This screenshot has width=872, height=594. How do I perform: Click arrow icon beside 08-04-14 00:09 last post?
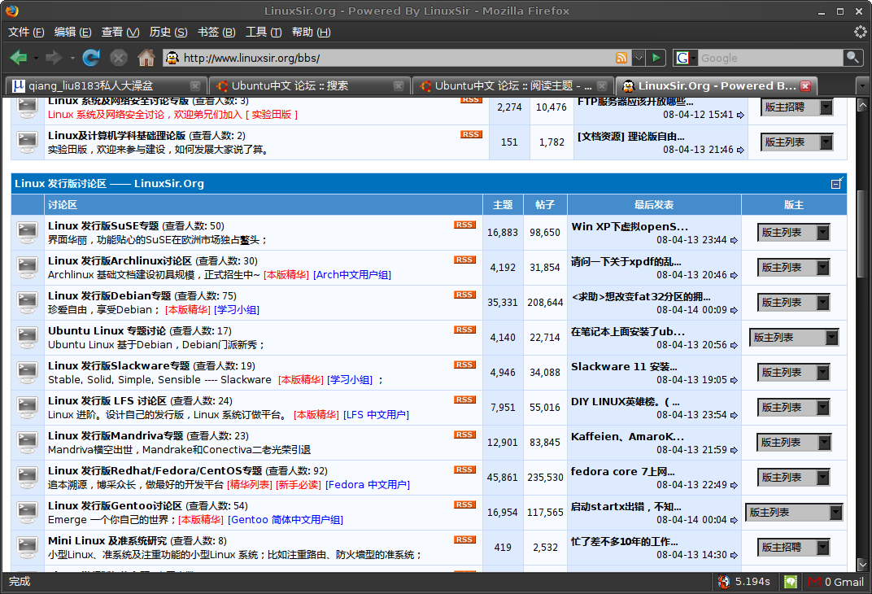coord(734,310)
